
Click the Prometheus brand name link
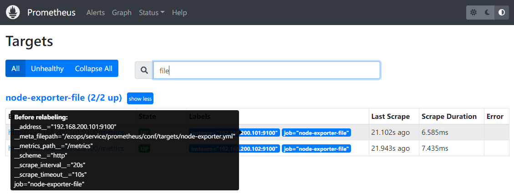(x=51, y=13)
